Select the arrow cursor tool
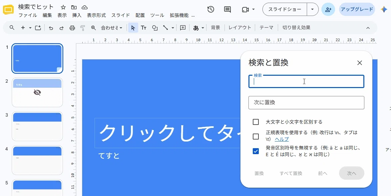 point(133,28)
